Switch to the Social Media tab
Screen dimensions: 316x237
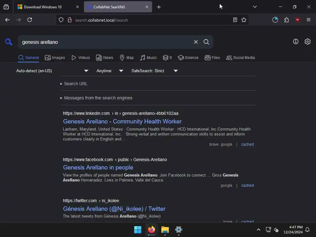click(x=240, y=58)
